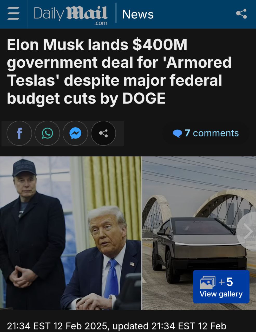Click the 21:34 EST 12 Feb 2025 timestamp
Screen dimensions: 256x332
tap(57, 326)
